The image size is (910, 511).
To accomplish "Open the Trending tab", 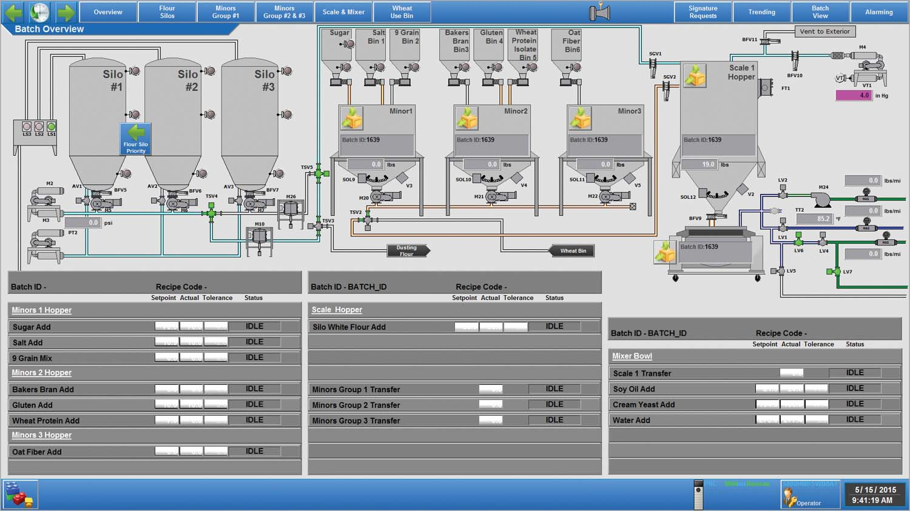I will (x=761, y=12).
